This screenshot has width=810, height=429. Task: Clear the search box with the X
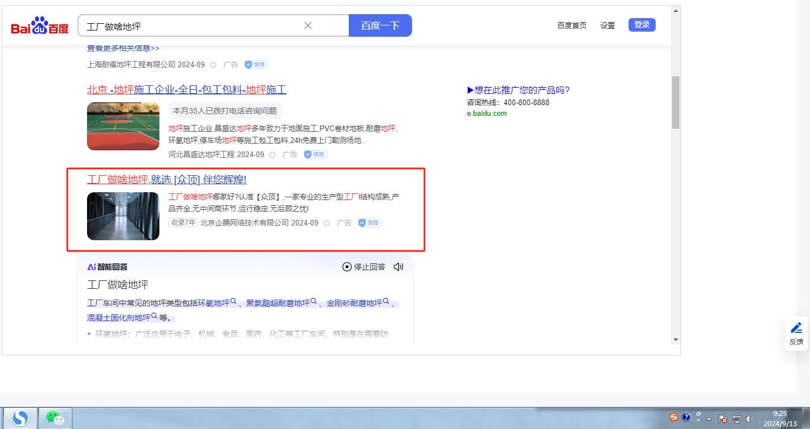click(x=308, y=25)
